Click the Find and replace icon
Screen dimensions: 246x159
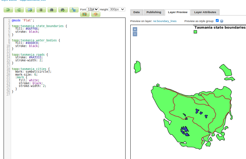[74, 10]
